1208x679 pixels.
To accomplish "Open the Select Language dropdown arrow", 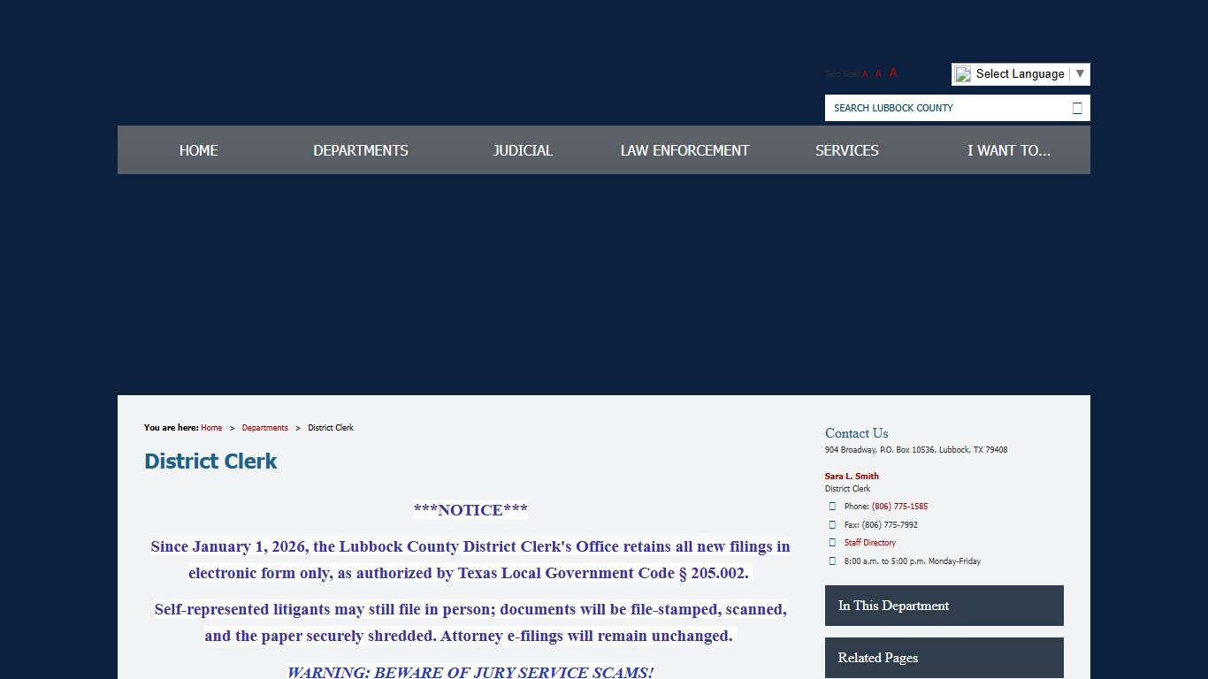I will point(1079,74).
